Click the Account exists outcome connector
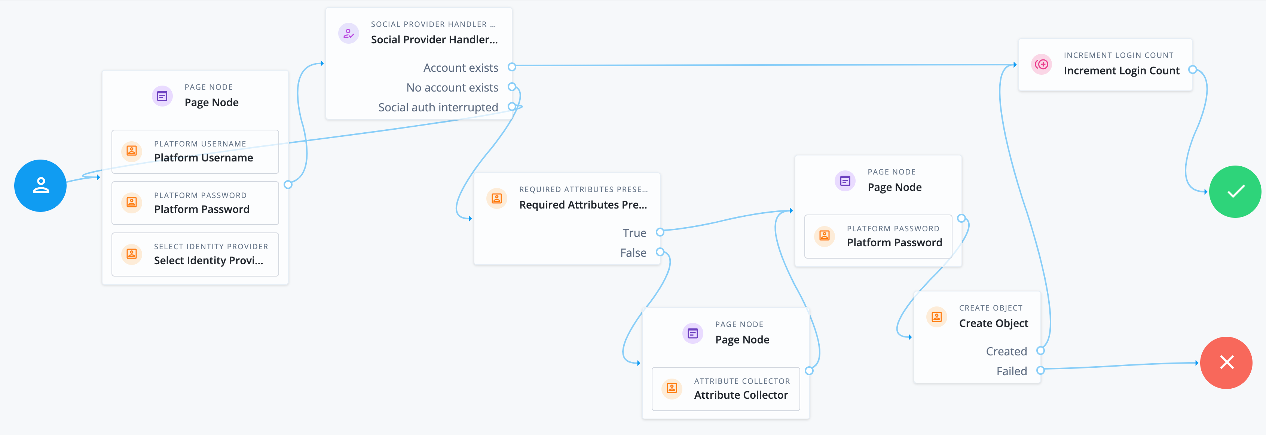This screenshot has height=435, width=1266. coord(512,66)
